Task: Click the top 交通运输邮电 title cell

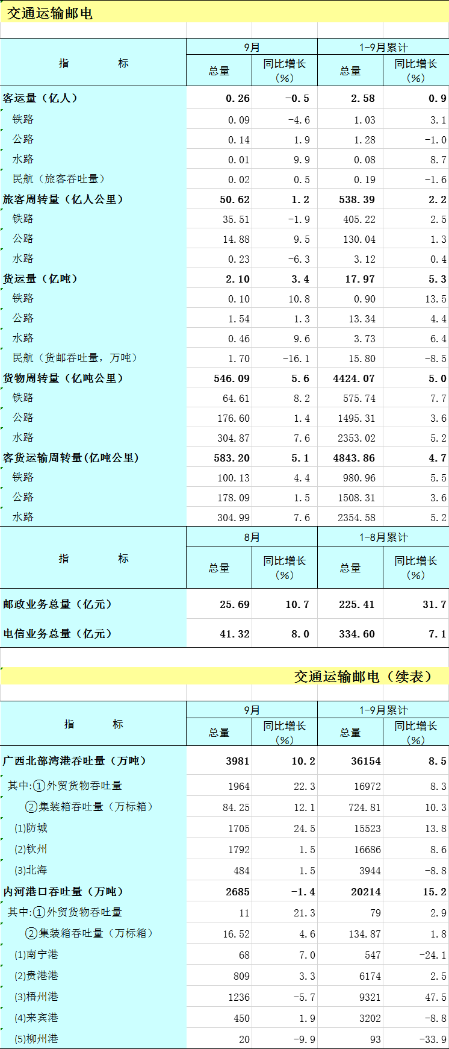Action: point(50,13)
